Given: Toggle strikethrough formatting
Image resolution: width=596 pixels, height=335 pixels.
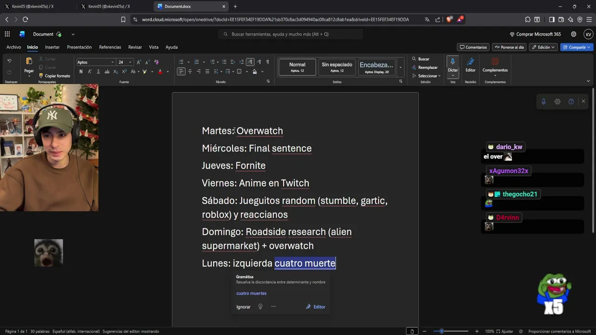Looking at the screenshot, I should 107,72.
